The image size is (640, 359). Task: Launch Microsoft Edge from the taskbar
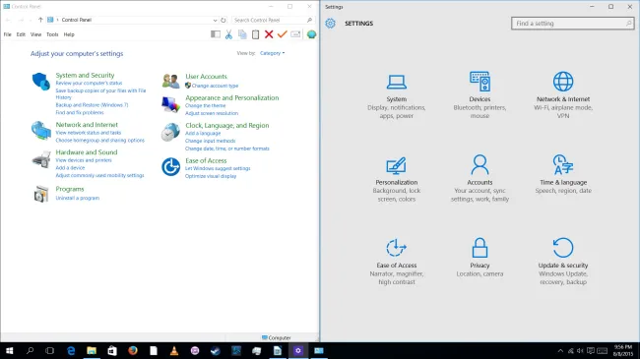coord(71,351)
